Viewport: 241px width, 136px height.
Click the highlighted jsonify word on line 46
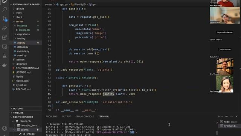click(108, 94)
